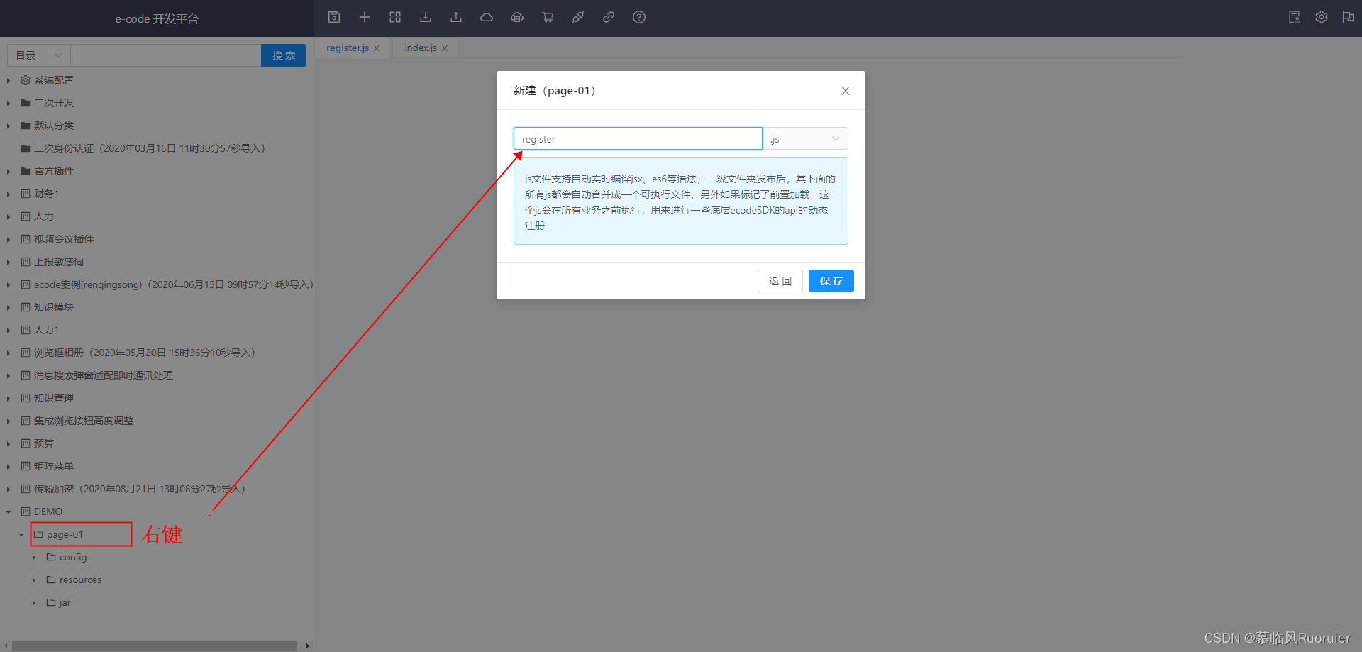Select the 视频会议插件 tree item

(64, 239)
